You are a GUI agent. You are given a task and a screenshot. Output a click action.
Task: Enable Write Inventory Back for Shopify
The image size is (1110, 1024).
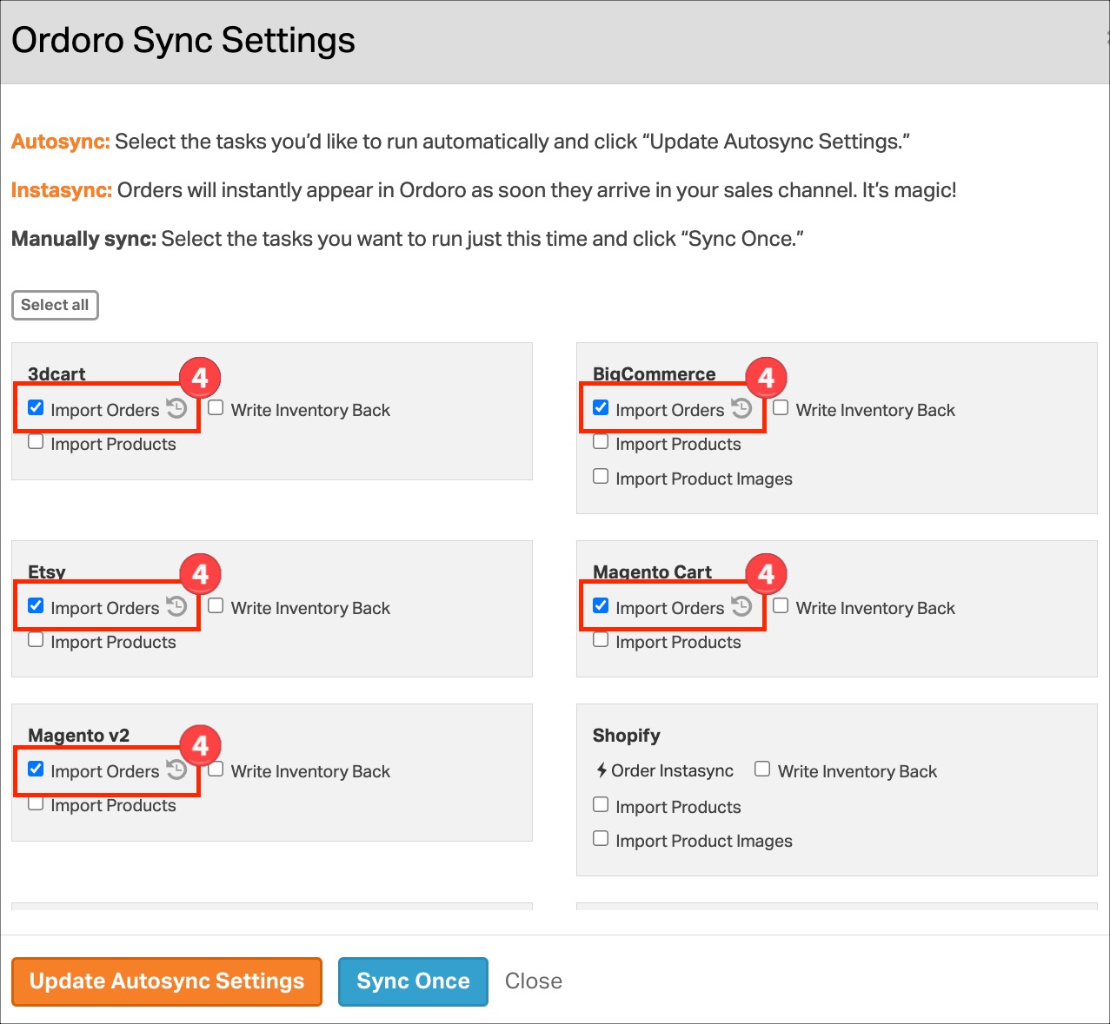762,769
